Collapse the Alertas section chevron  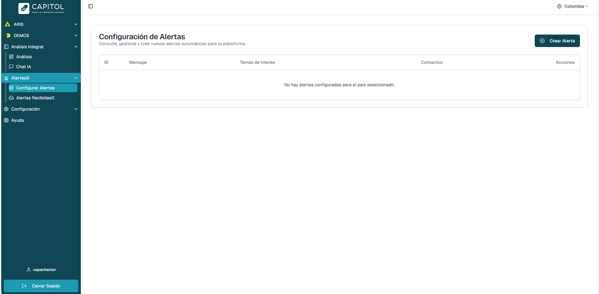[75, 78]
